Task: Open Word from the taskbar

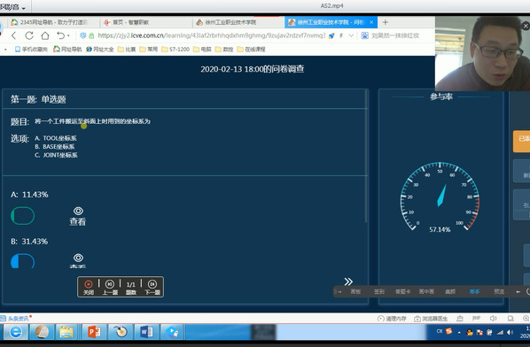Action: (x=146, y=332)
